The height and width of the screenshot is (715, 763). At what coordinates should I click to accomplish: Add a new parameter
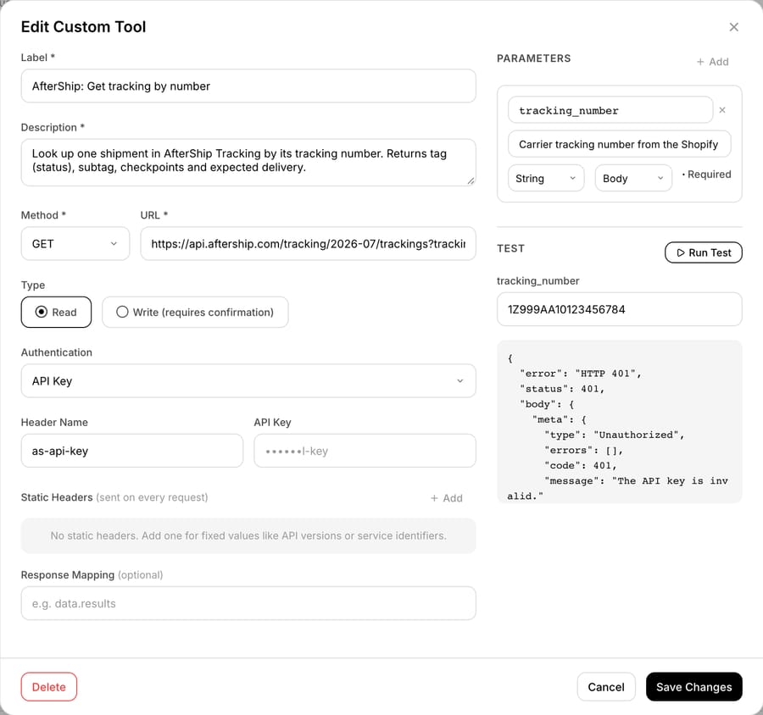[x=712, y=62]
